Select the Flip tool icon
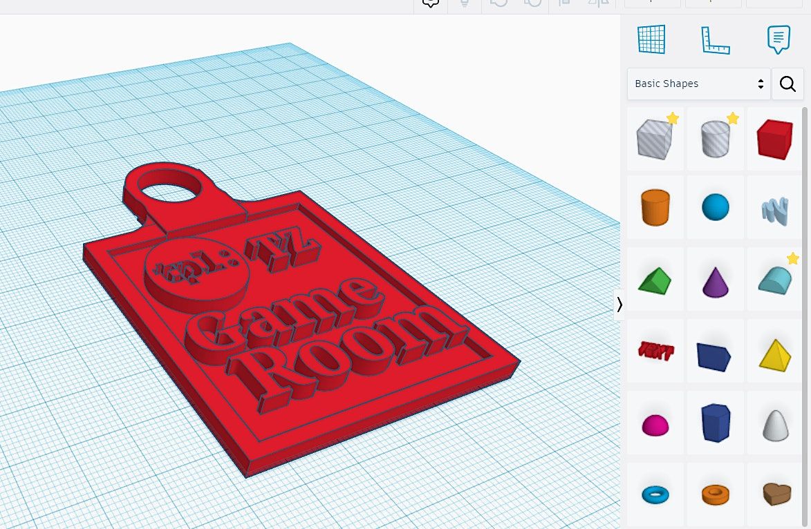This screenshot has width=811, height=529. 599,3
